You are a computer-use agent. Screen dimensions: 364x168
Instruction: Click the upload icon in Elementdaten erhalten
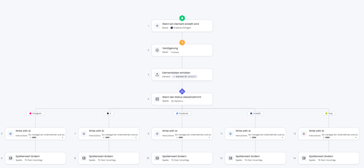tap(157, 75)
